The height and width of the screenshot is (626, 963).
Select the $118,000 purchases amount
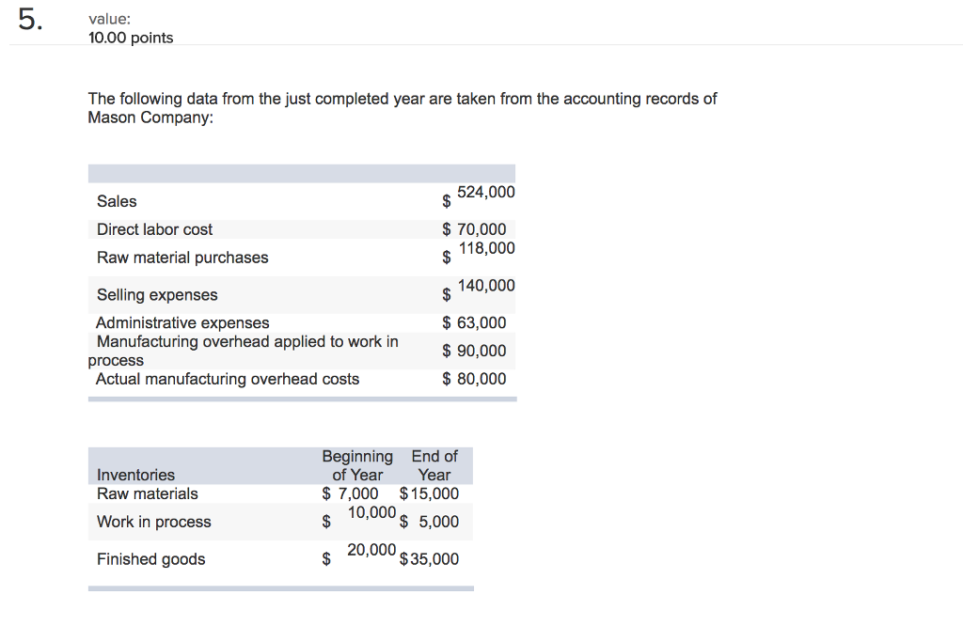481,249
